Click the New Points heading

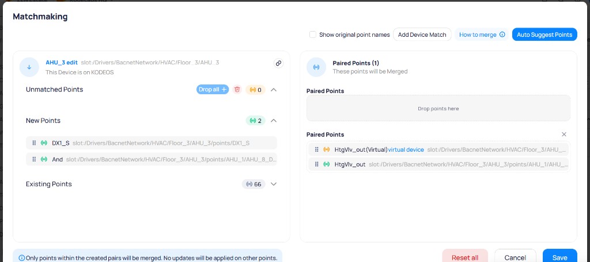tap(43, 121)
